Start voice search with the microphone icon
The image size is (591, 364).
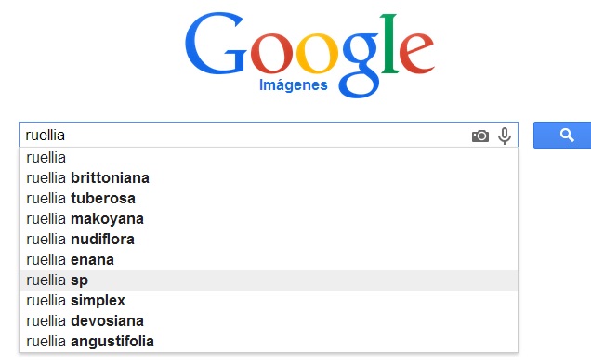[505, 136]
